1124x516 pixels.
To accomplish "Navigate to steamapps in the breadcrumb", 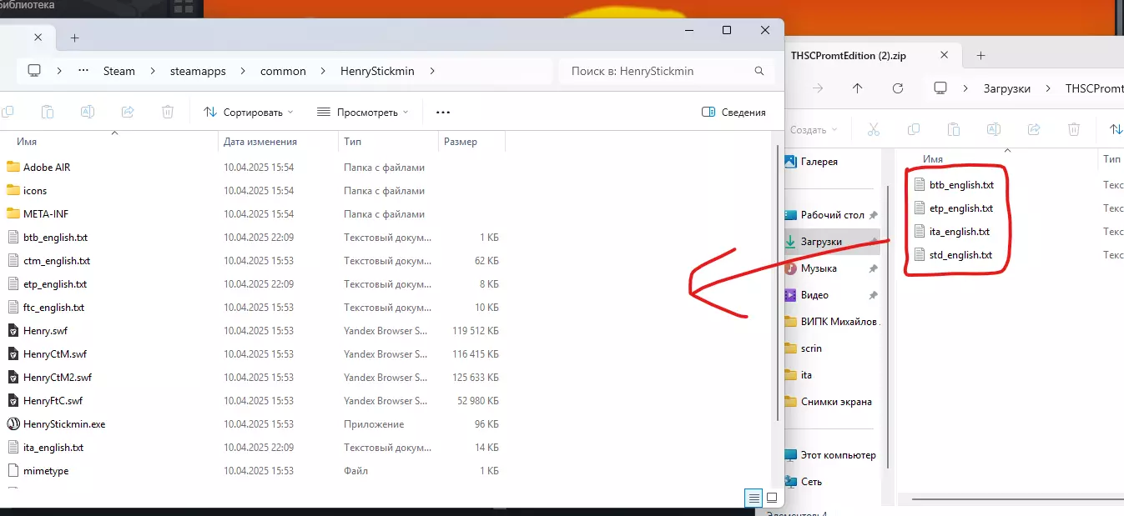I will (198, 71).
